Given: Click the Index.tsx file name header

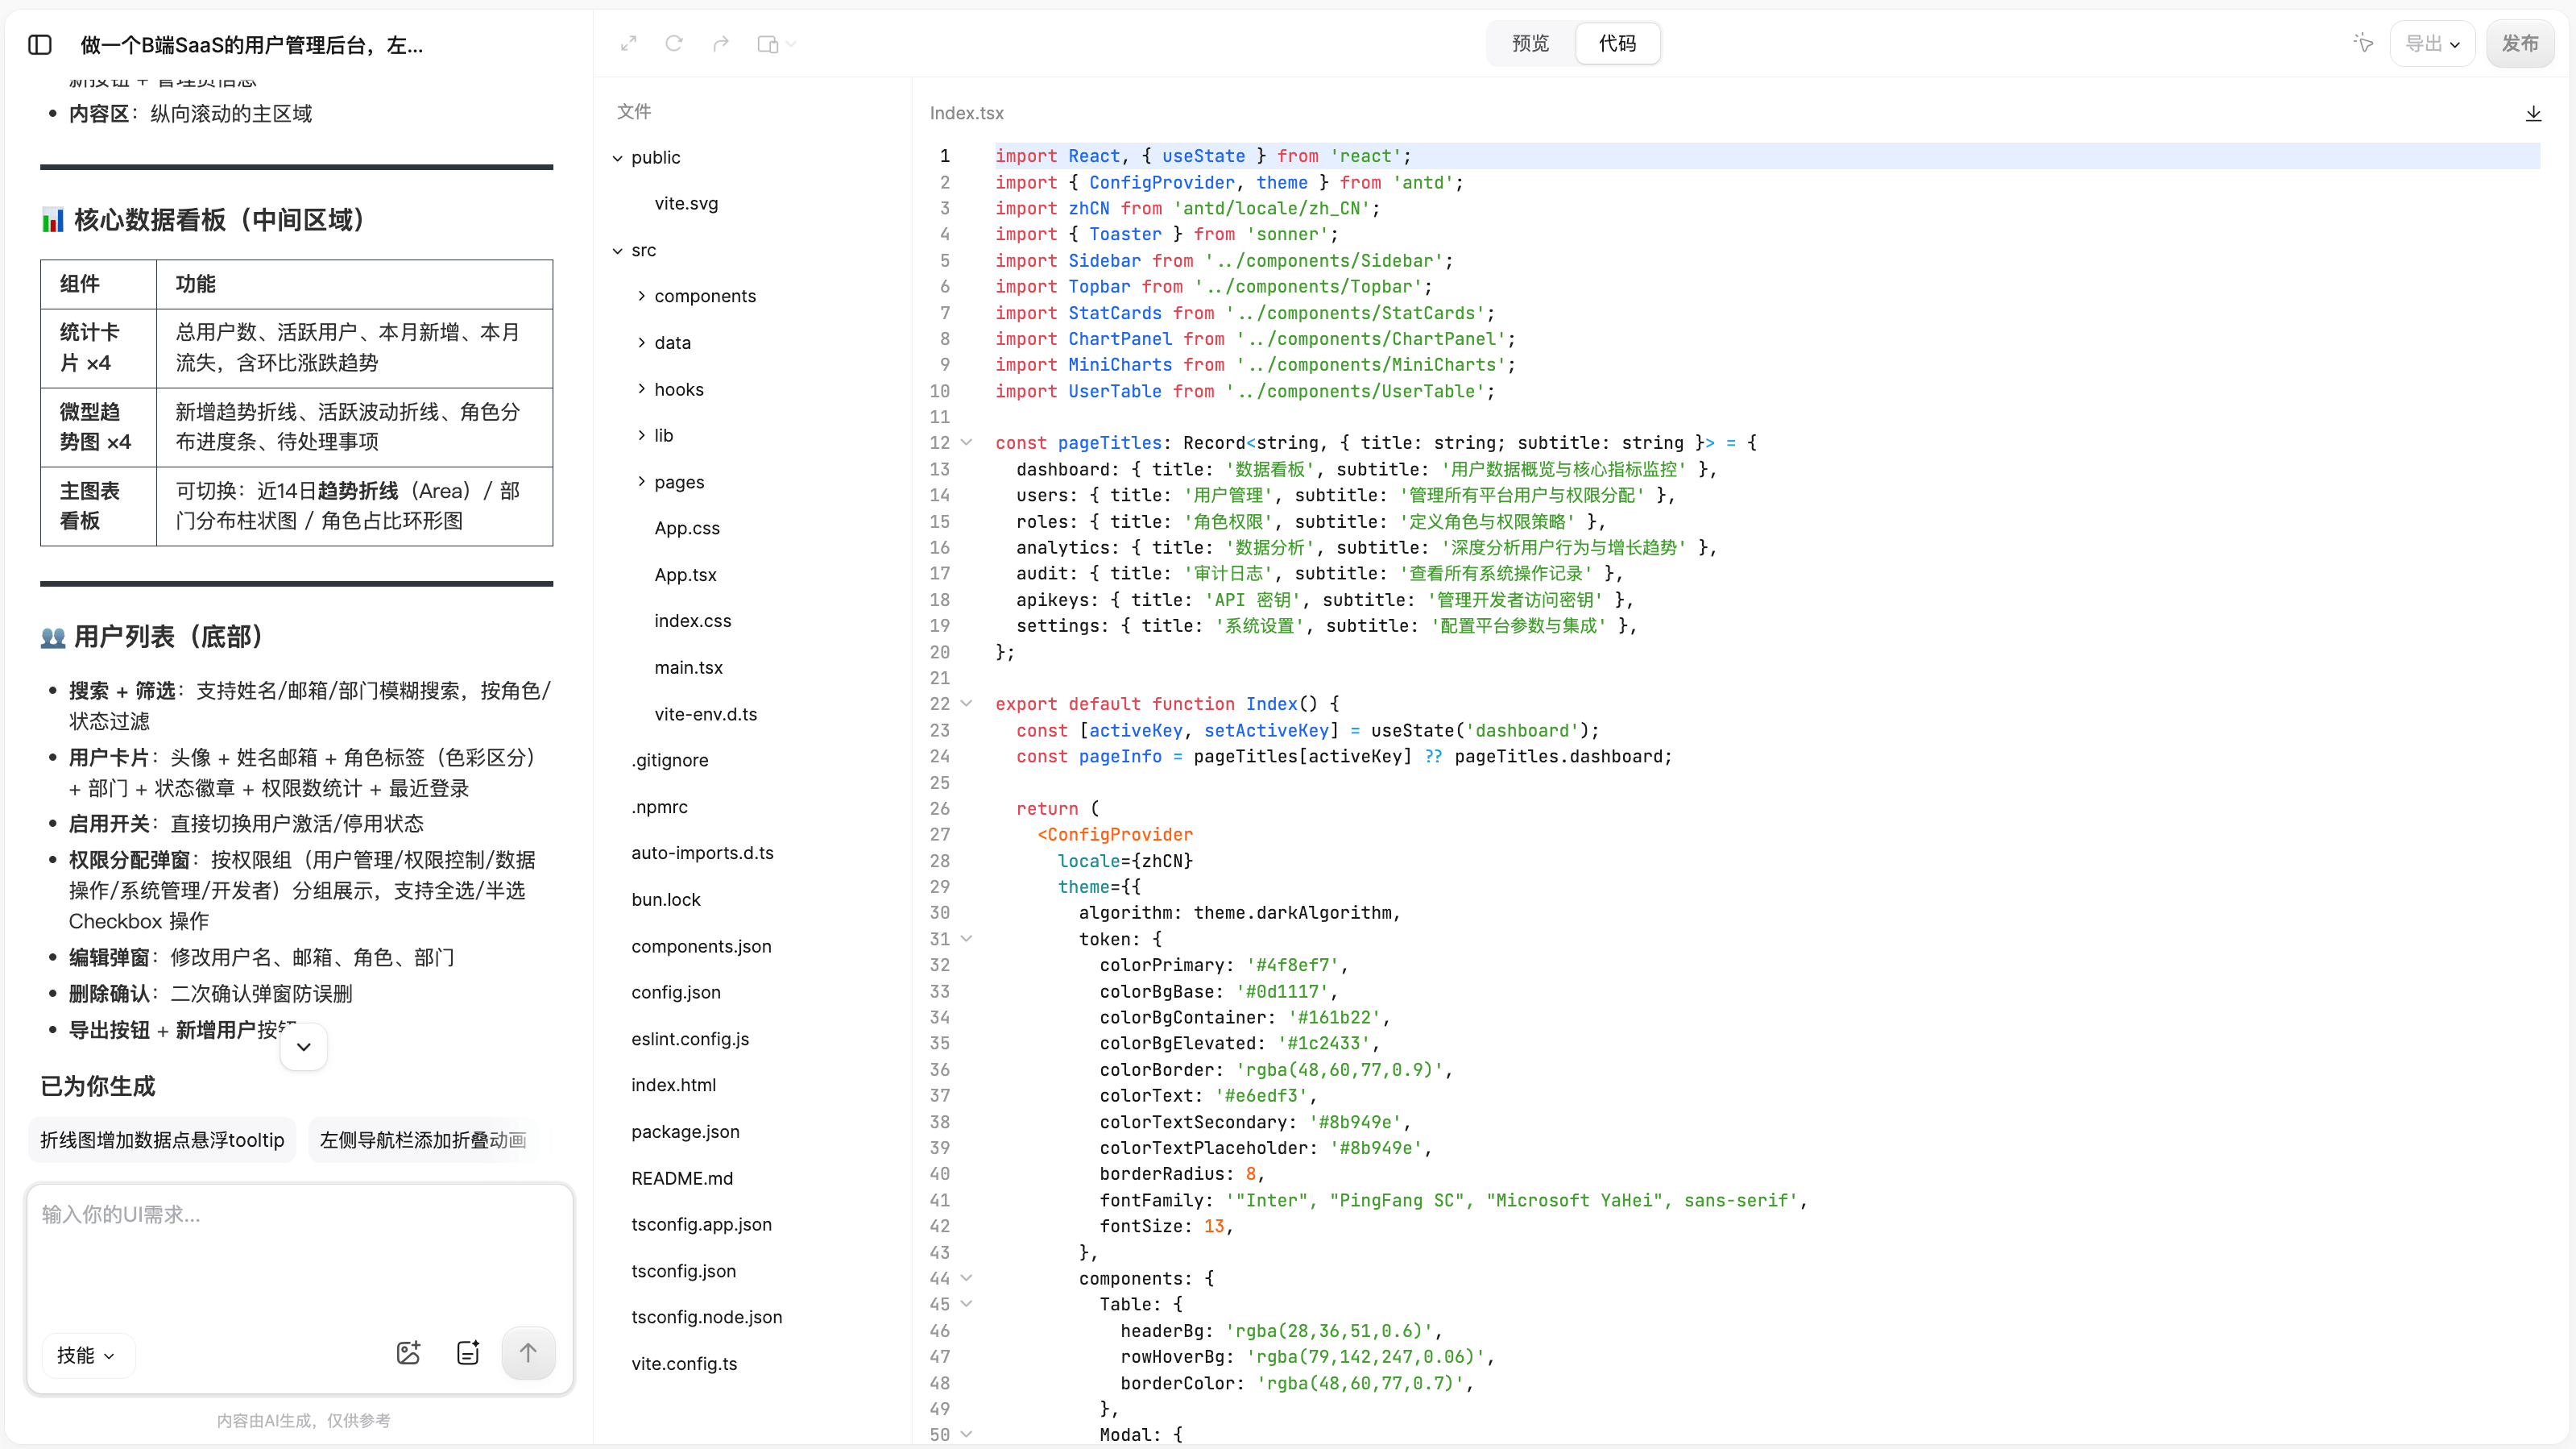Looking at the screenshot, I should [966, 113].
